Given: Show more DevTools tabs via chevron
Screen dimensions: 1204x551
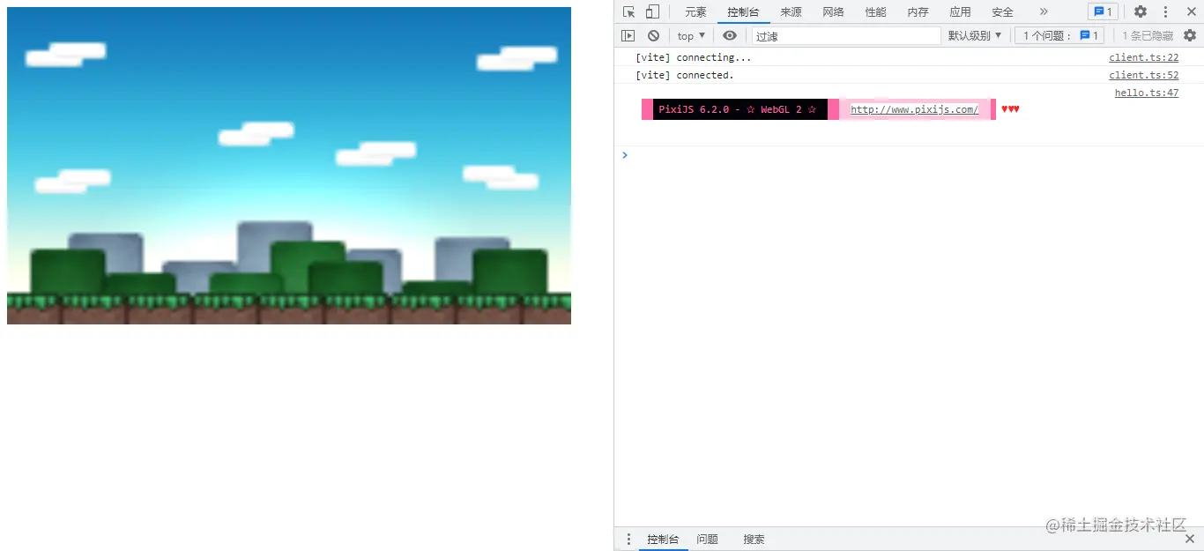Looking at the screenshot, I should tap(1044, 11).
